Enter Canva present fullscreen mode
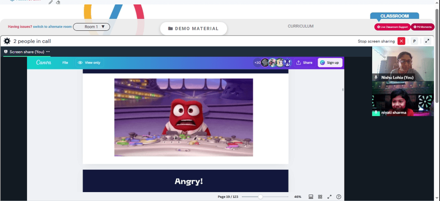Screen dimensions: 440x201 click(x=330, y=197)
